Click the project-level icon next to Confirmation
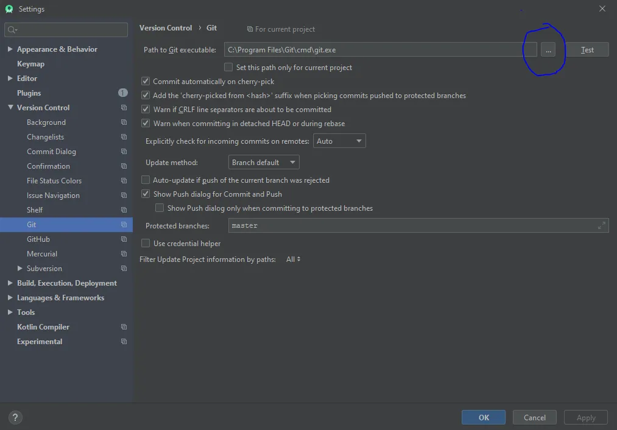The image size is (617, 430). coord(124,166)
